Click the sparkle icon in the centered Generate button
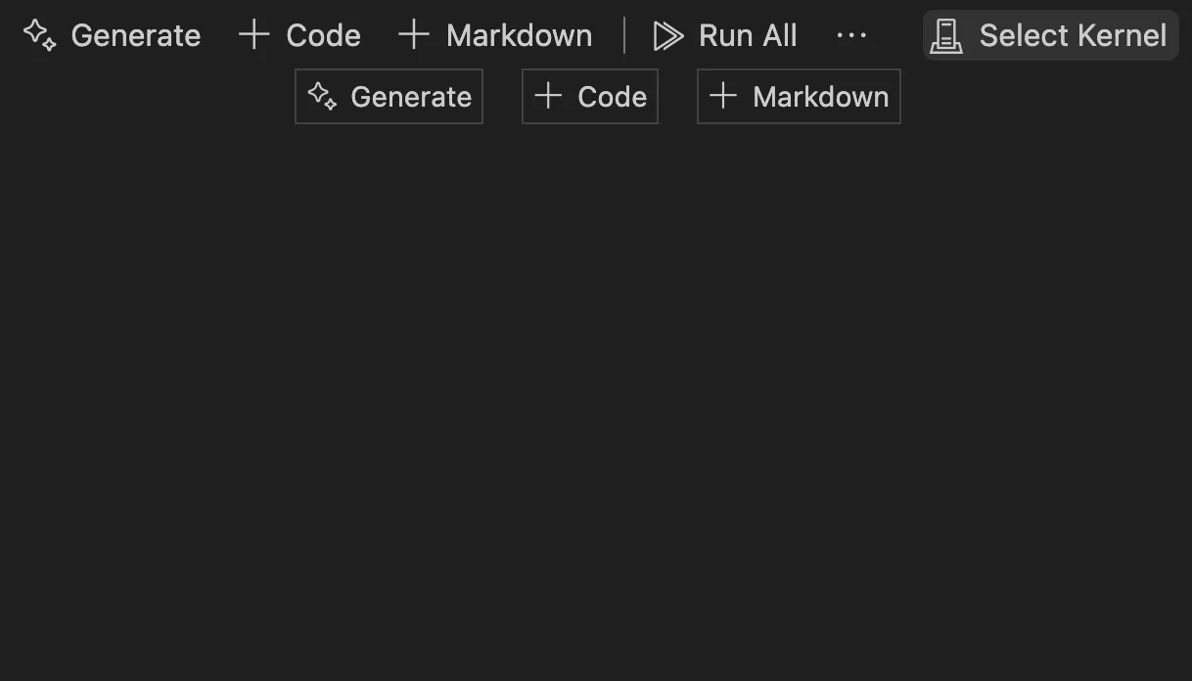The width and height of the screenshot is (1192, 681). tap(323, 96)
